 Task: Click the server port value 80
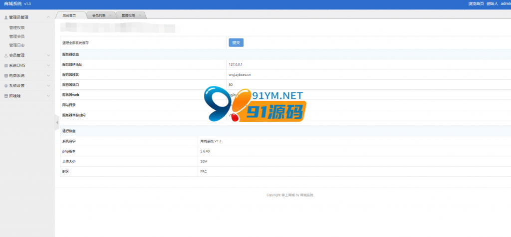pyautogui.click(x=231, y=85)
